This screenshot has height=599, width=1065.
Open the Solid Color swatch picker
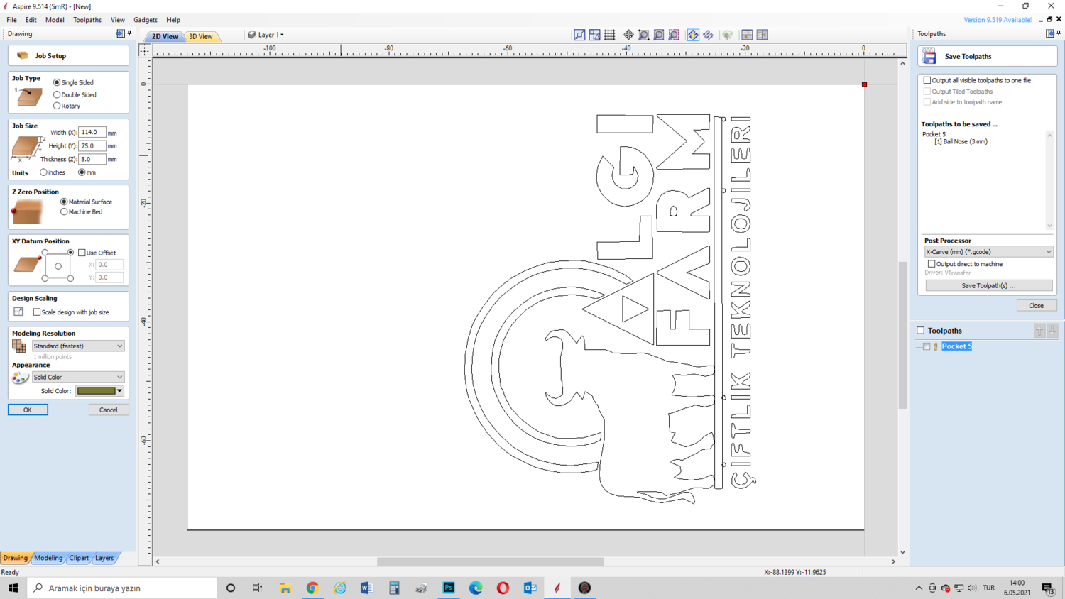pyautogui.click(x=100, y=391)
